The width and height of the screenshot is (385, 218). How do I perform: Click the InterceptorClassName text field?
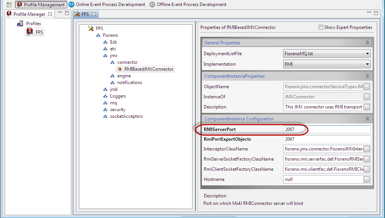coord(323,149)
